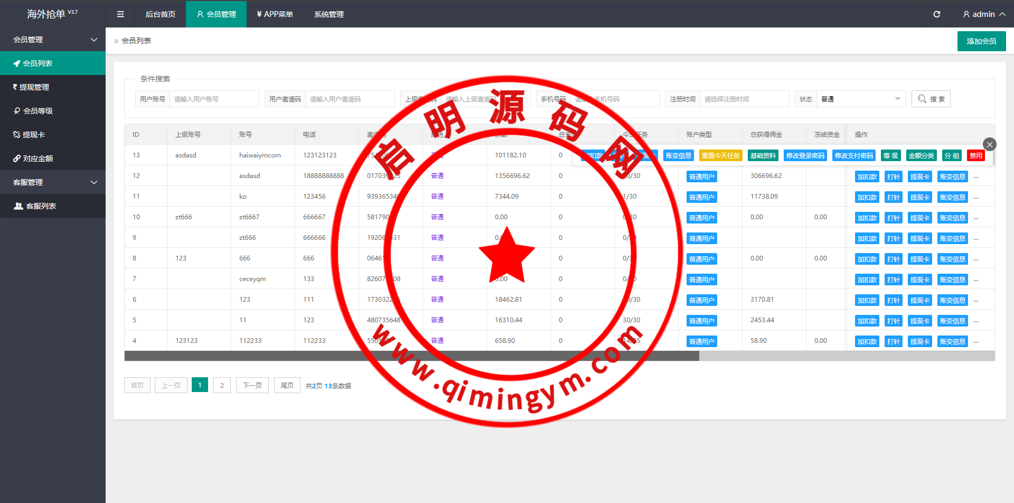
Task: Open 会员列表 with the rocket icon
Action: tap(53, 63)
